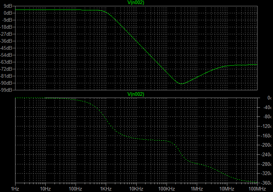Click the -90dB label at the axis bottom
Viewport: 273px width, 192px height.
(x=7, y=90)
